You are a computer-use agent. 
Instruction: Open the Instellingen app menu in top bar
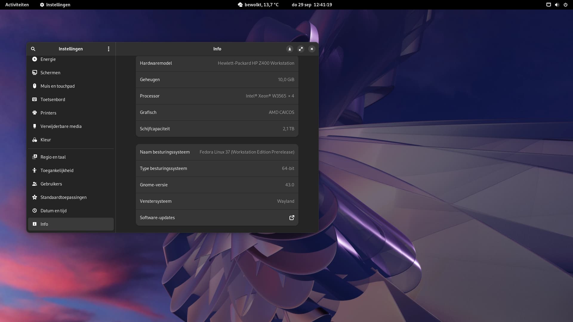click(x=55, y=5)
